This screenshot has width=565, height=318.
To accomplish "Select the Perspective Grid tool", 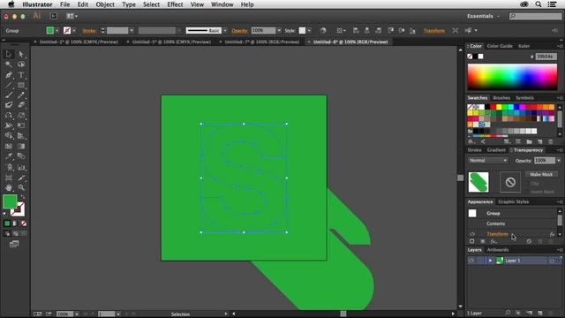I will pos(21,136).
